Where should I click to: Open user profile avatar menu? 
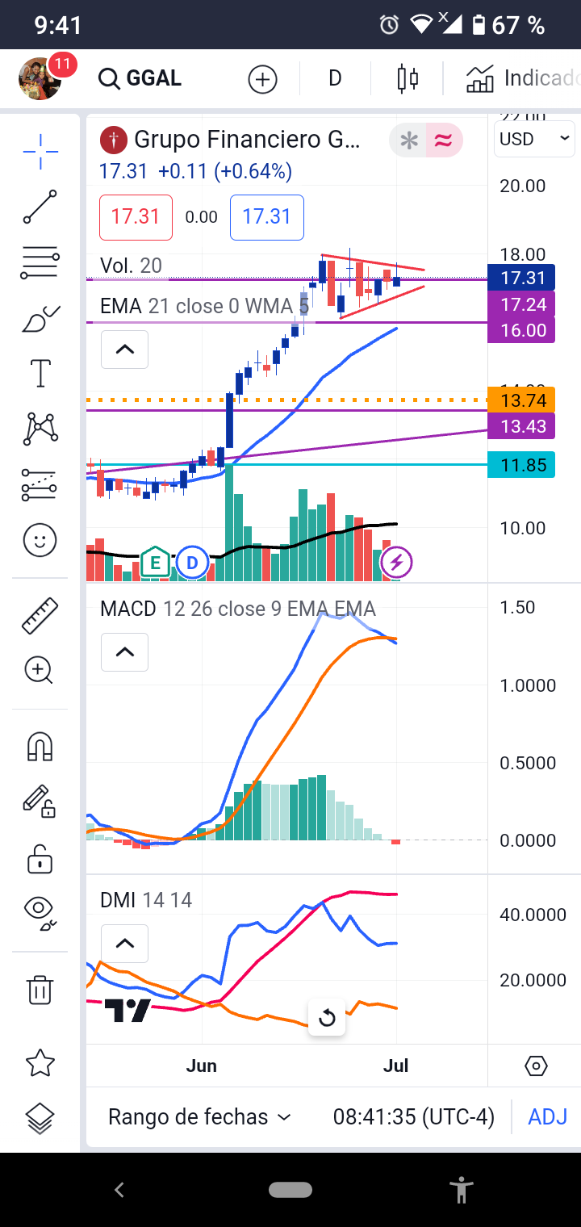point(40,78)
